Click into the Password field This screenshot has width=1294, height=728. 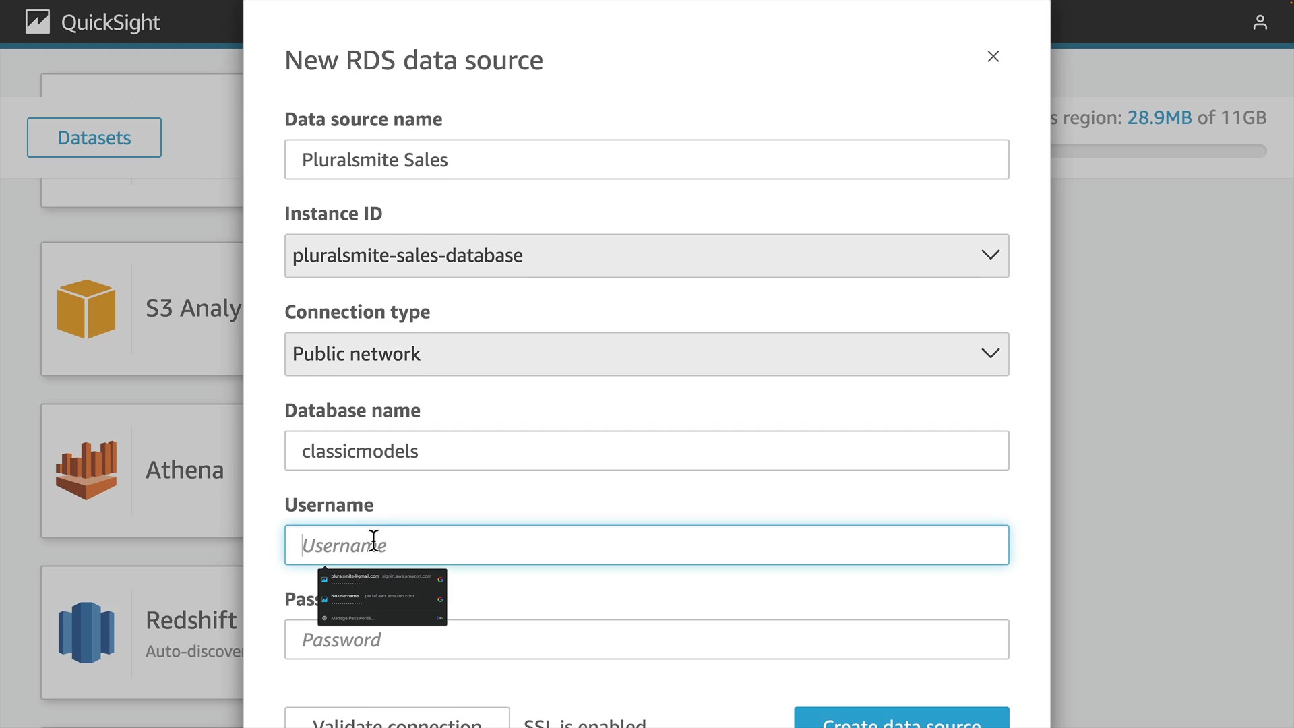tap(646, 640)
